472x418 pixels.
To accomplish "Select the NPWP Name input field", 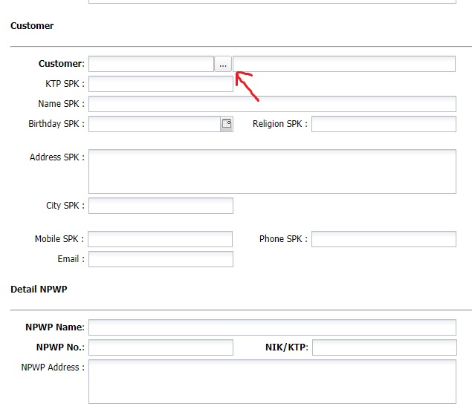I will tap(272, 327).
